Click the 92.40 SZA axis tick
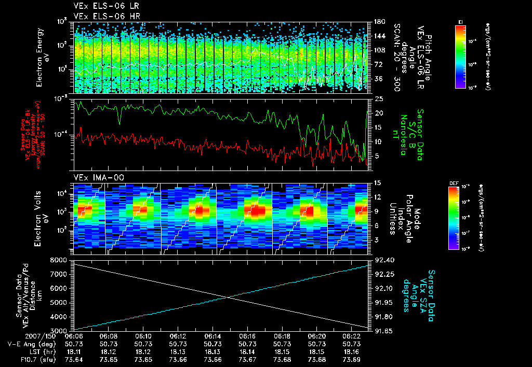The width and height of the screenshot is (532, 367). 385,260
